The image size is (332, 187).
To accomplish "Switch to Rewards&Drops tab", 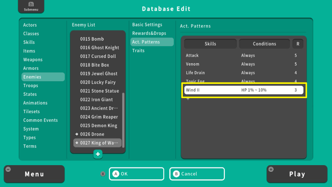I will coord(149,33).
